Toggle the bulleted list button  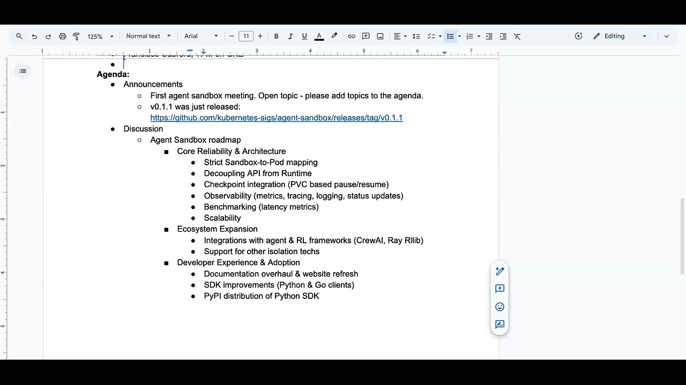point(450,36)
